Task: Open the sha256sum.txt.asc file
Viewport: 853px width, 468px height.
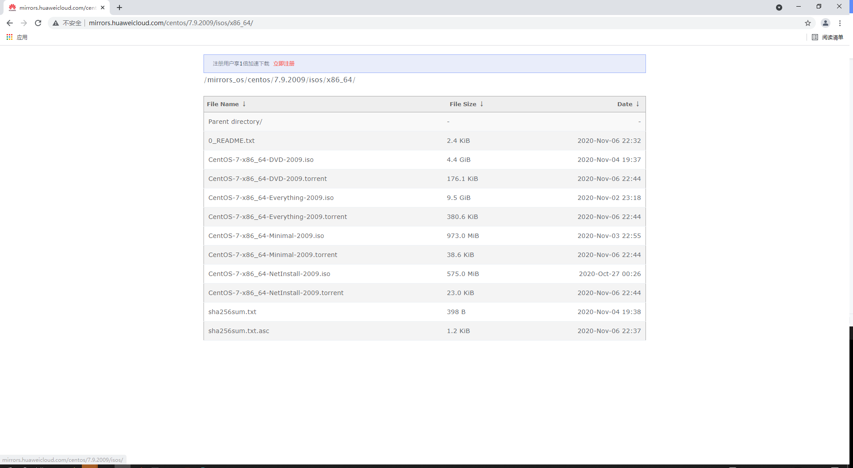Action: click(x=238, y=331)
